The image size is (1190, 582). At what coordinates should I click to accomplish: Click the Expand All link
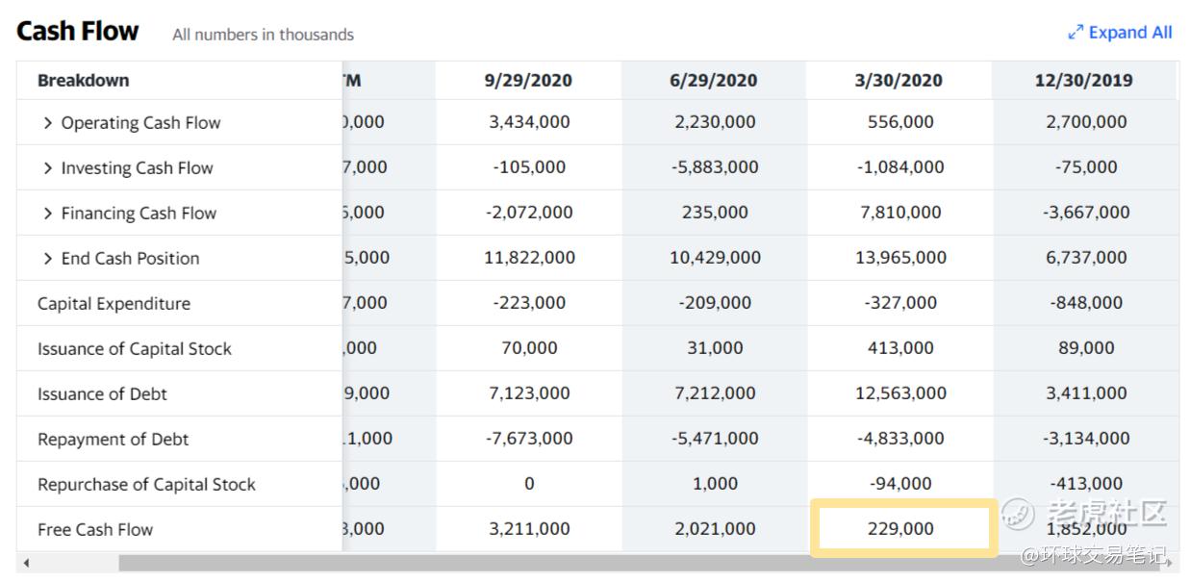pyautogui.click(x=1129, y=33)
